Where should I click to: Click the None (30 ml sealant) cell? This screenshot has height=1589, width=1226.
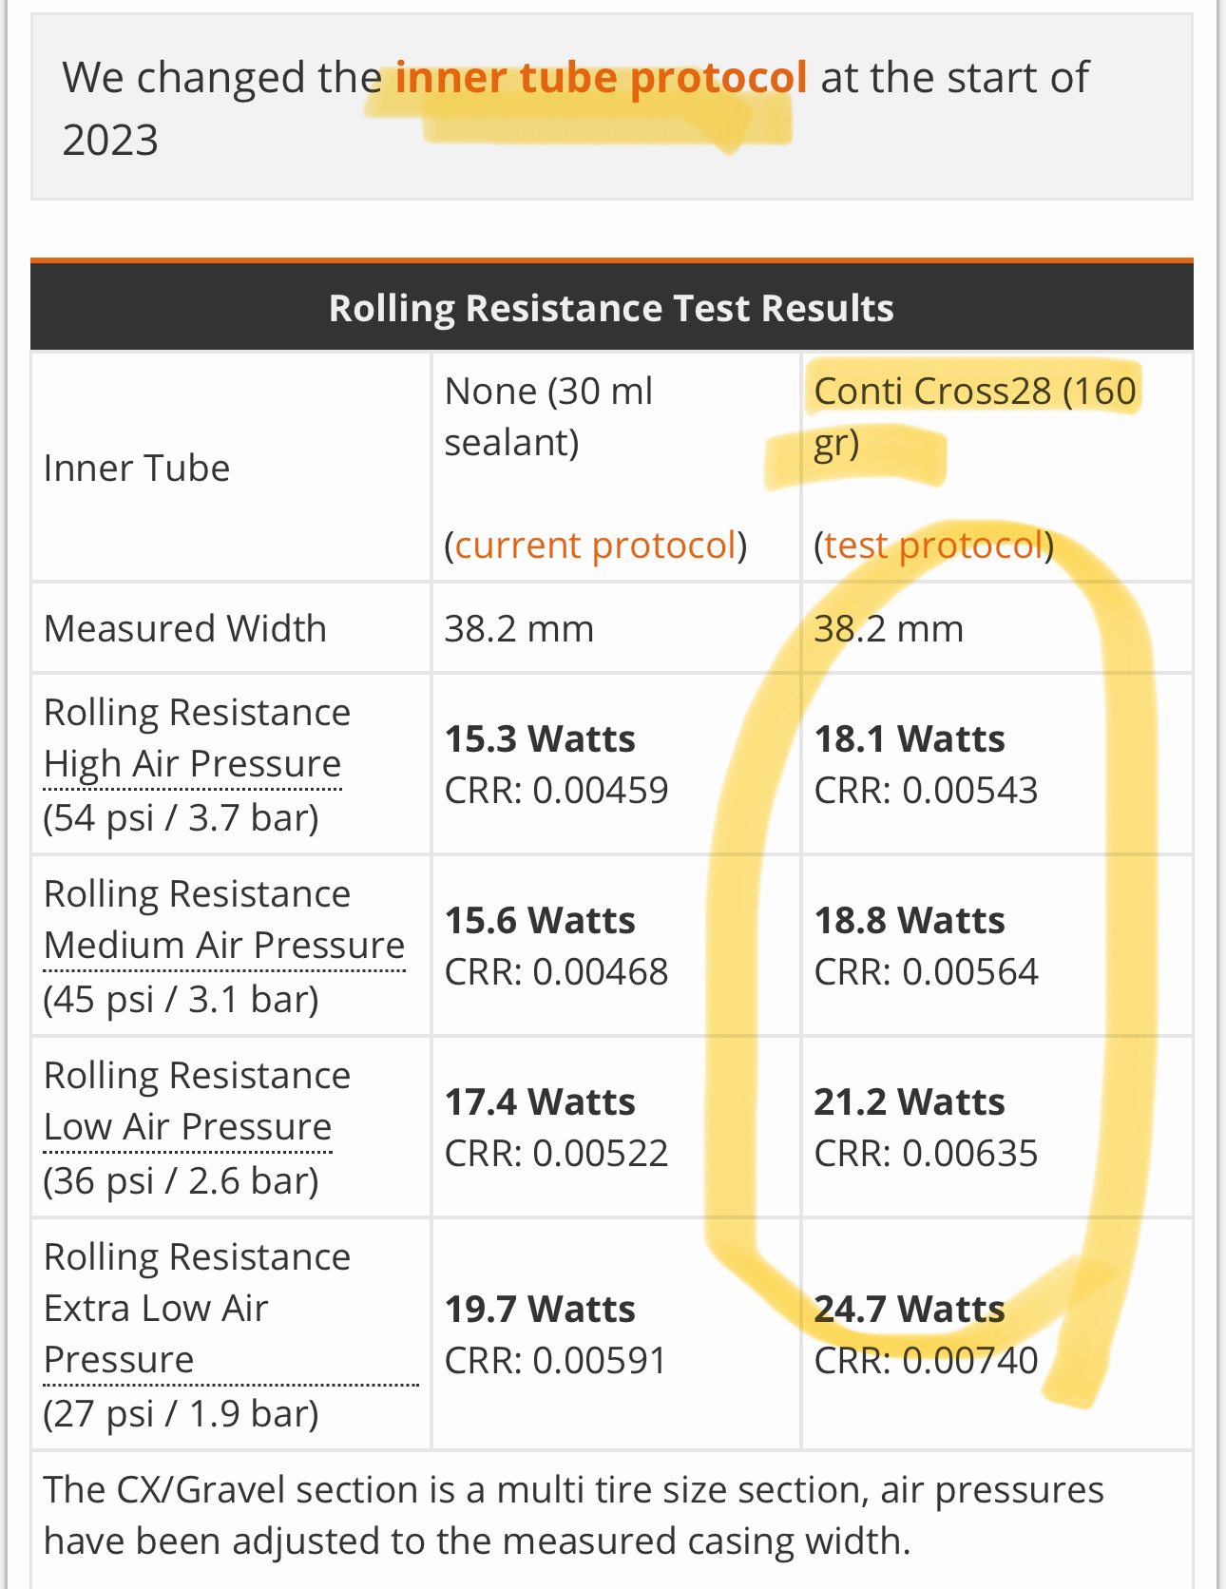click(x=548, y=416)
